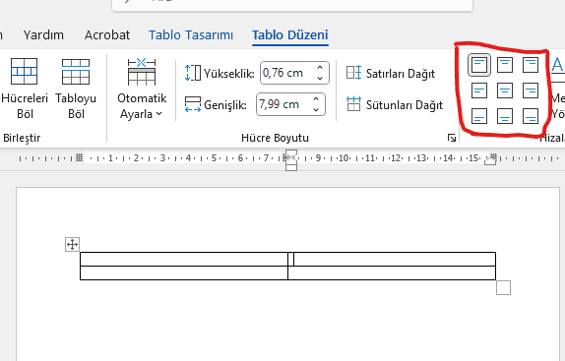Screen dimensions: 565x361
Task: Select the align top center icon
Action: click(x=504, y=65)
